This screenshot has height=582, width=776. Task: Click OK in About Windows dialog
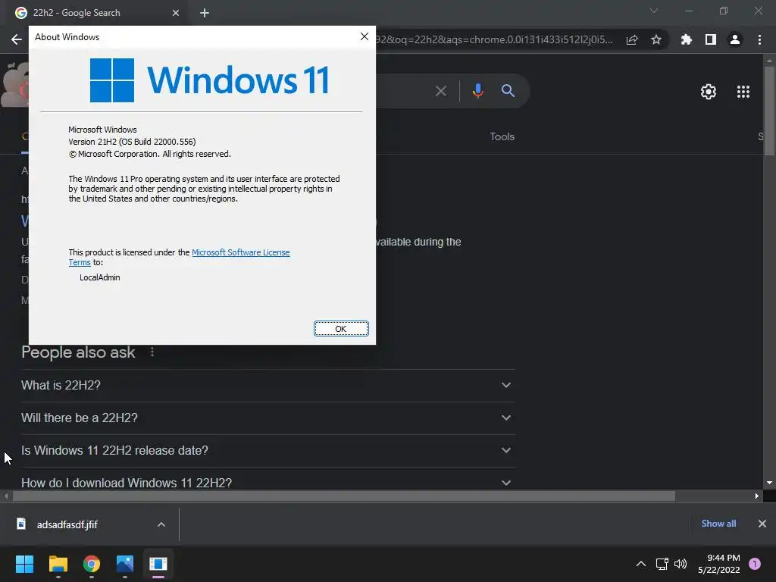click(341, 329)
